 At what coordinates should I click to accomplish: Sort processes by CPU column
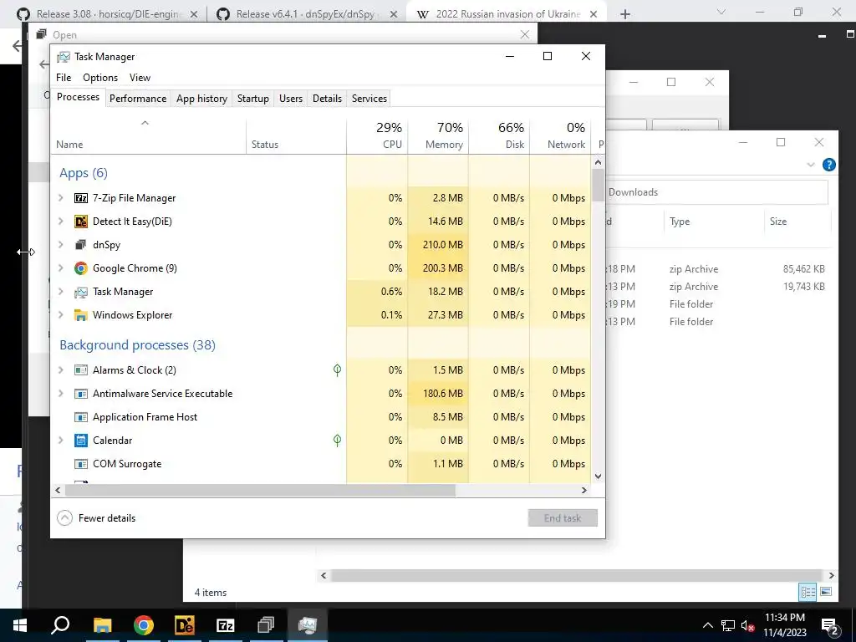pos(377,135)
